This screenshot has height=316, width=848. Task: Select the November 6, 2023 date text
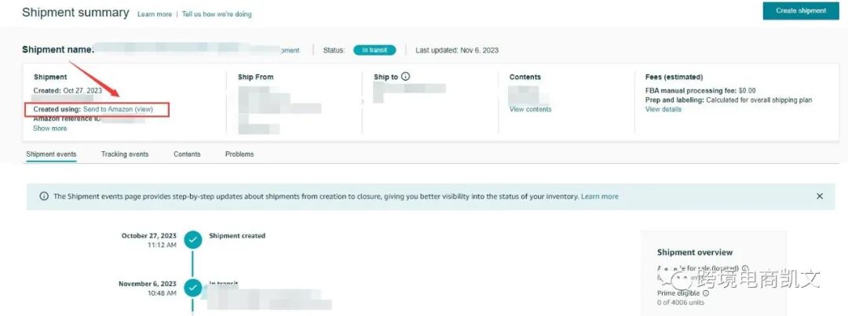pyautogui.click(x=148, y=284)
